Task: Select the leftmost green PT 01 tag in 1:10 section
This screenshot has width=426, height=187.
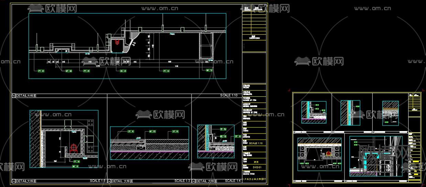Action: (41, 71)
